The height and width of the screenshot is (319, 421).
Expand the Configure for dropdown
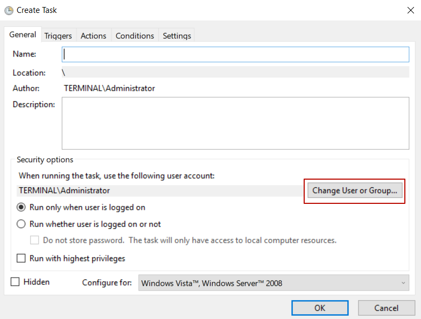click(273, 283)
